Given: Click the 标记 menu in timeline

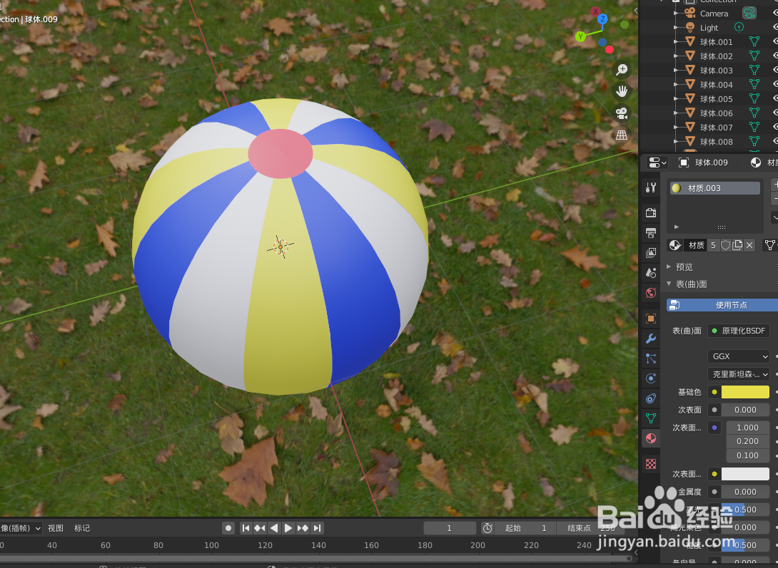Looking at the screenshot, I should tap(81, 527).
